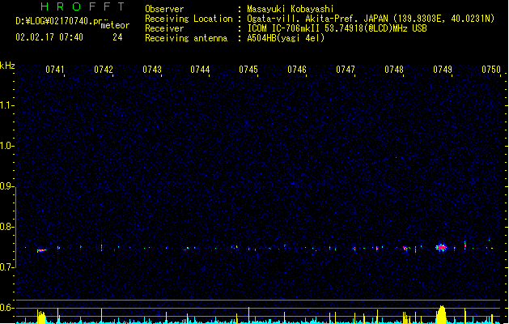This screenshot has height=324, width=509.
Task: Select the A504HB(yagi 4el) antenna value
Action: click(x=286, y=38)
